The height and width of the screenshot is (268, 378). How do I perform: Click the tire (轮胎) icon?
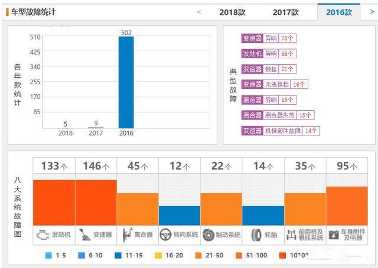pos(256,235)
